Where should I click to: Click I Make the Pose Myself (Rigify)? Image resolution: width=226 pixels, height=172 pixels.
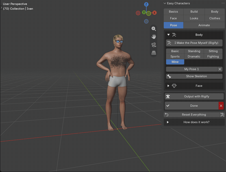(x=194, y=43)
